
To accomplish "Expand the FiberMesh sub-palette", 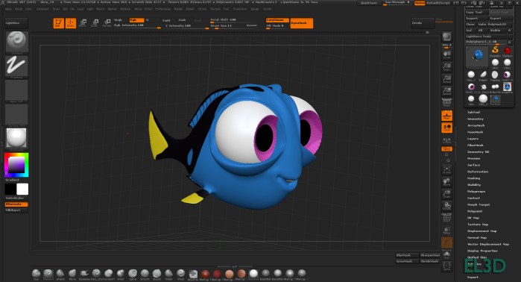I will (476, 145).
